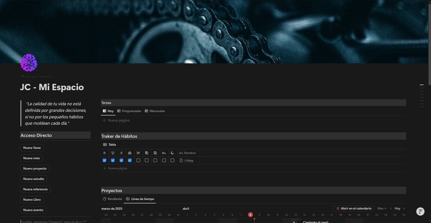
Task: Check the moon habit checkbox
Action: 172,160
